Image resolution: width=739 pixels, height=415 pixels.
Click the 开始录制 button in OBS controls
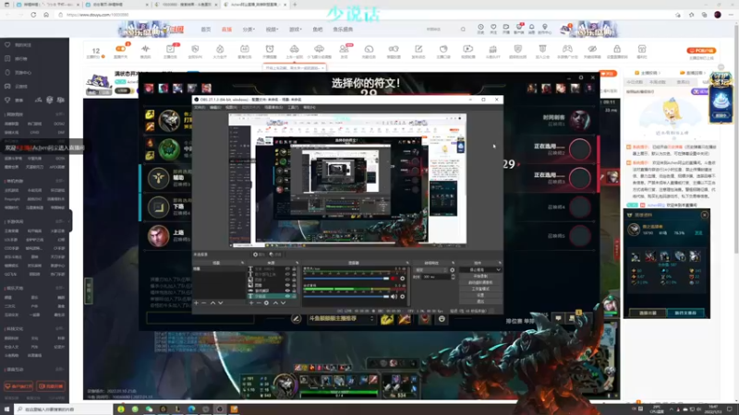(479, 276)
